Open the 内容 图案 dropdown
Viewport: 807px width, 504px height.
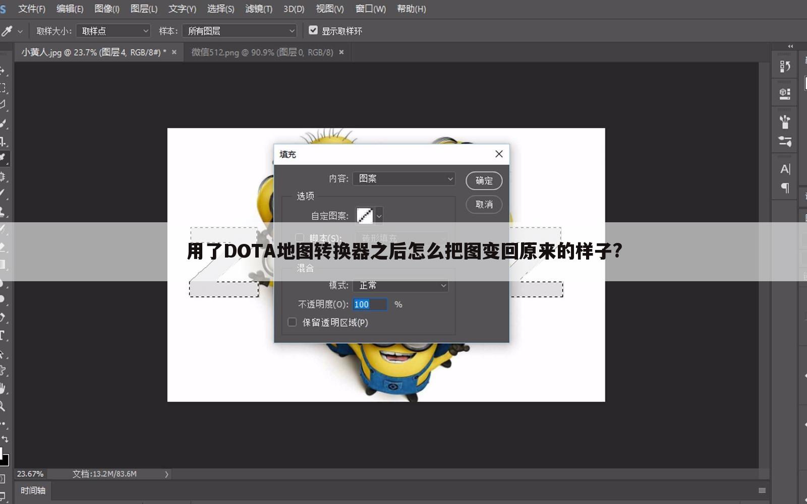click(404, 178)
